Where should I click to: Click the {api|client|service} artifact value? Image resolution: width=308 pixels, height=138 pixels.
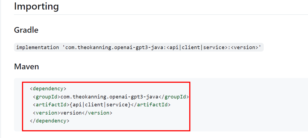100,105
